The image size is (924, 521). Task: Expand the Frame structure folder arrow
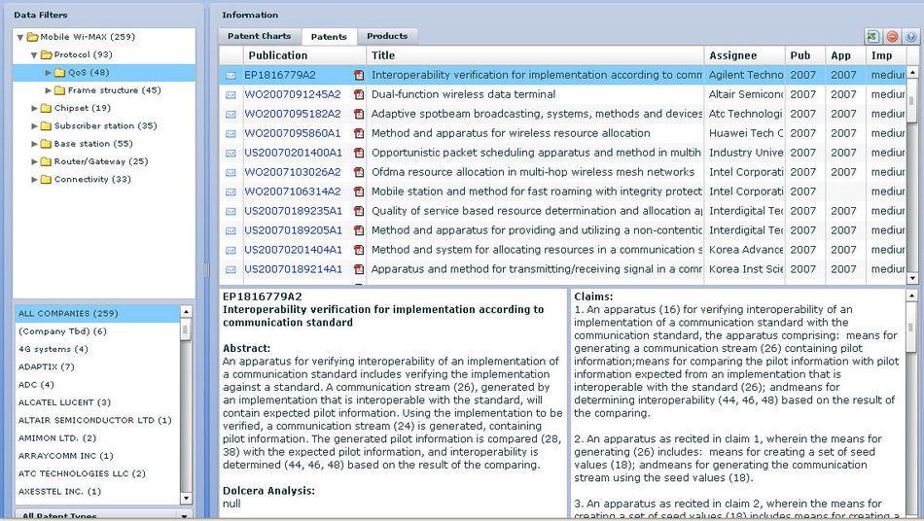coord(49,90)
